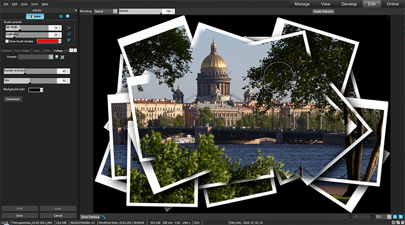Click the blue reset icon
The height and width of the screenshot is (225, 405).
click(60, 16)
